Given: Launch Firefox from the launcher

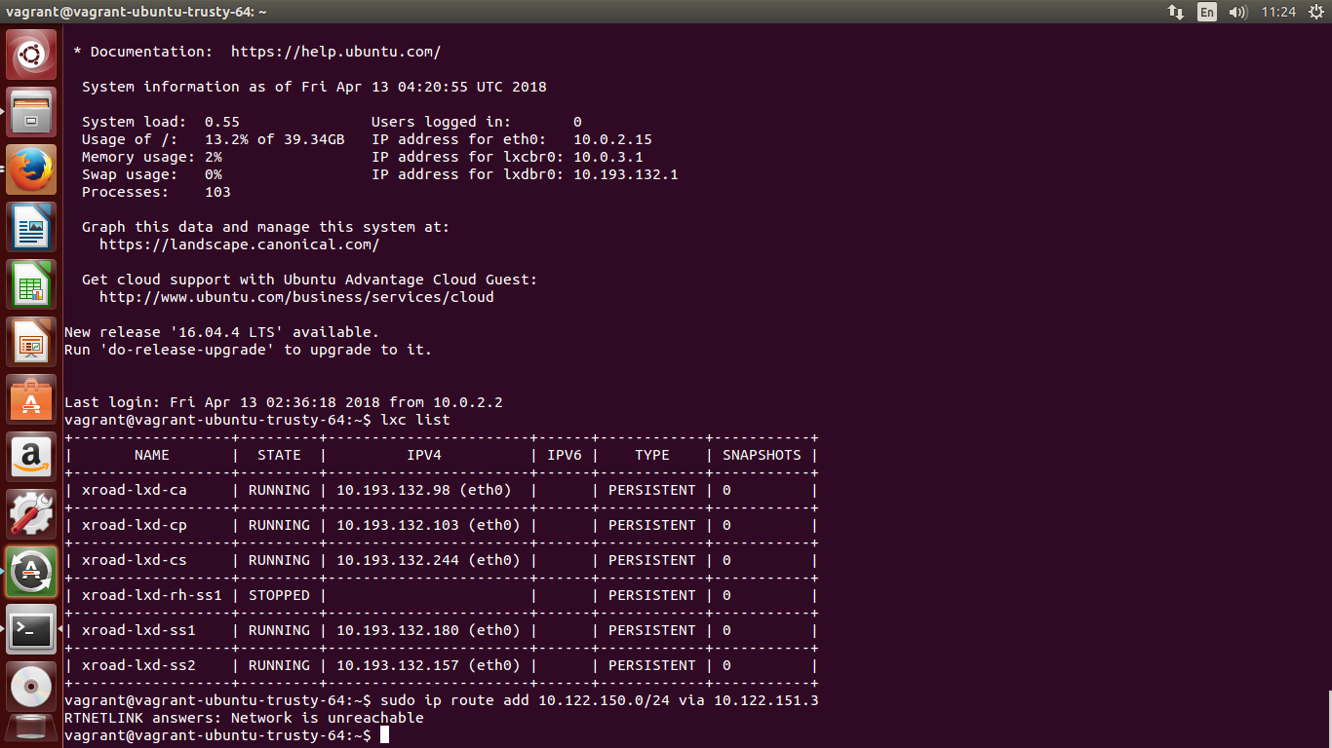Looking at the screenshot, I should click(x=31, y=168).
